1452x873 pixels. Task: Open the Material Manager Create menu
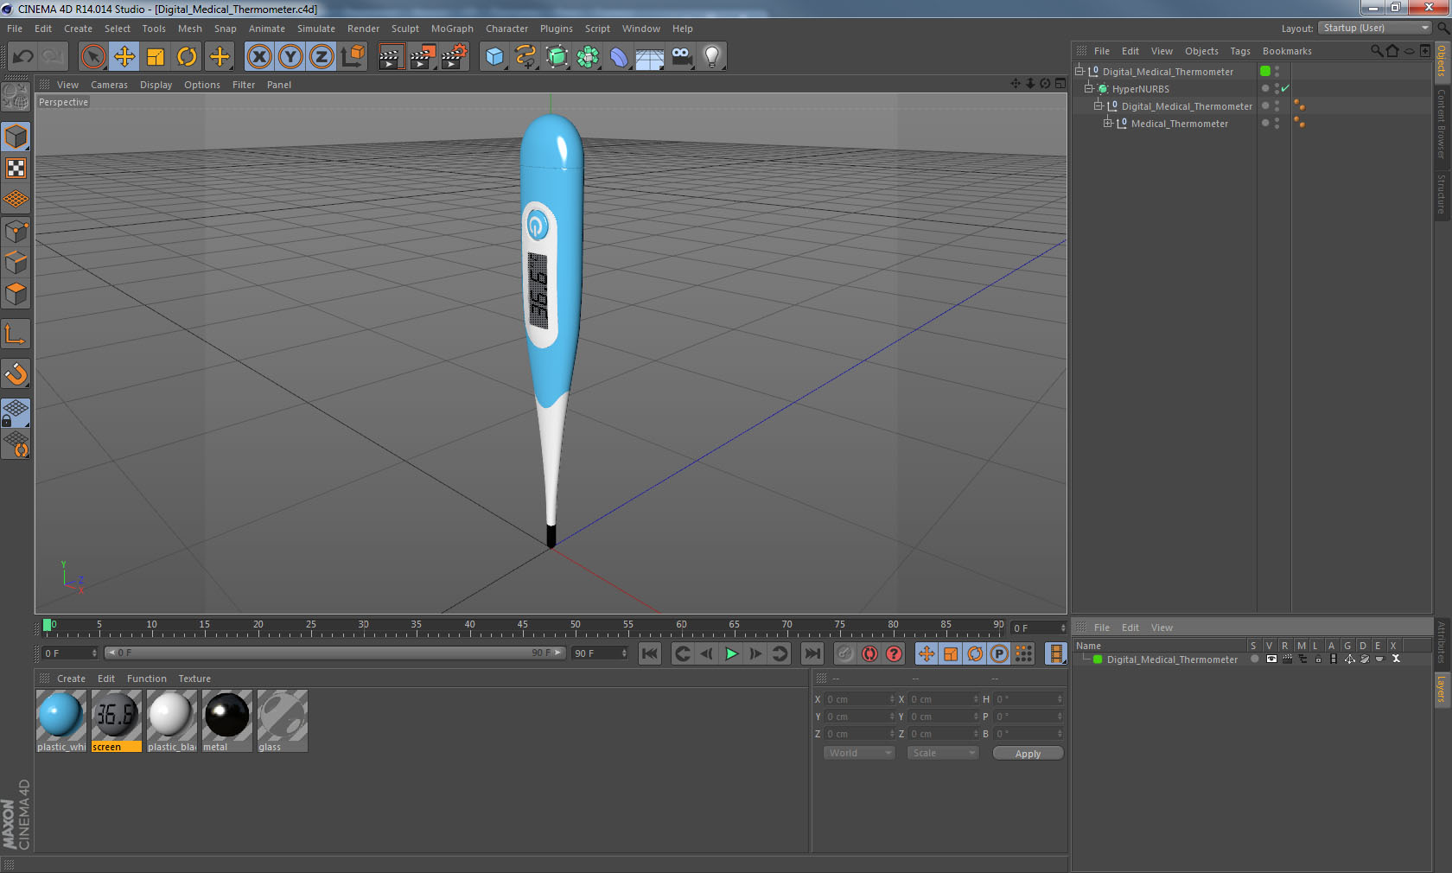(x=71, y=679)
